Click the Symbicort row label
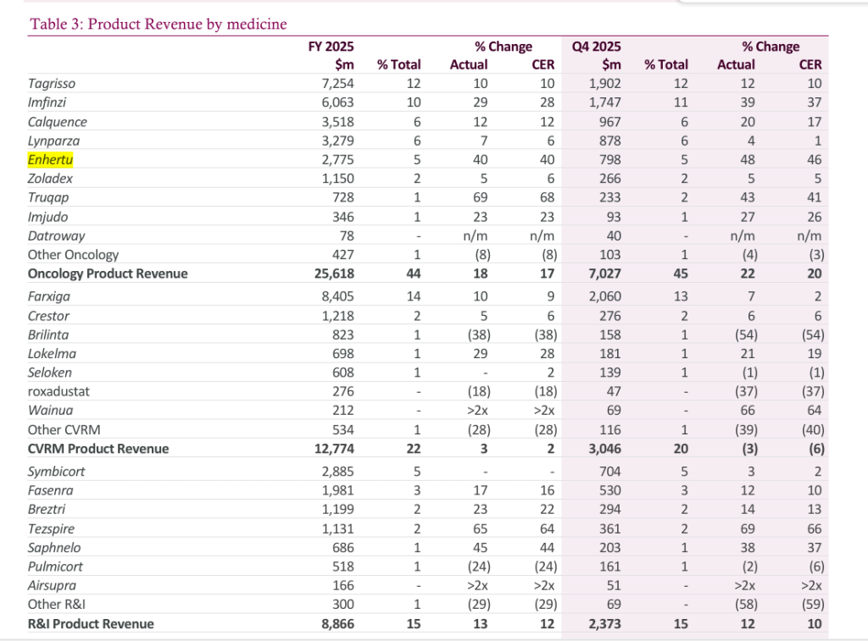The height and width of the screenshot is (641, 868). pyautogui.click(x=56, y=472)
